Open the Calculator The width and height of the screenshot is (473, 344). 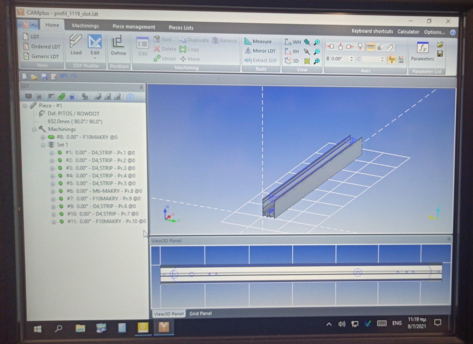coord(408,32)
